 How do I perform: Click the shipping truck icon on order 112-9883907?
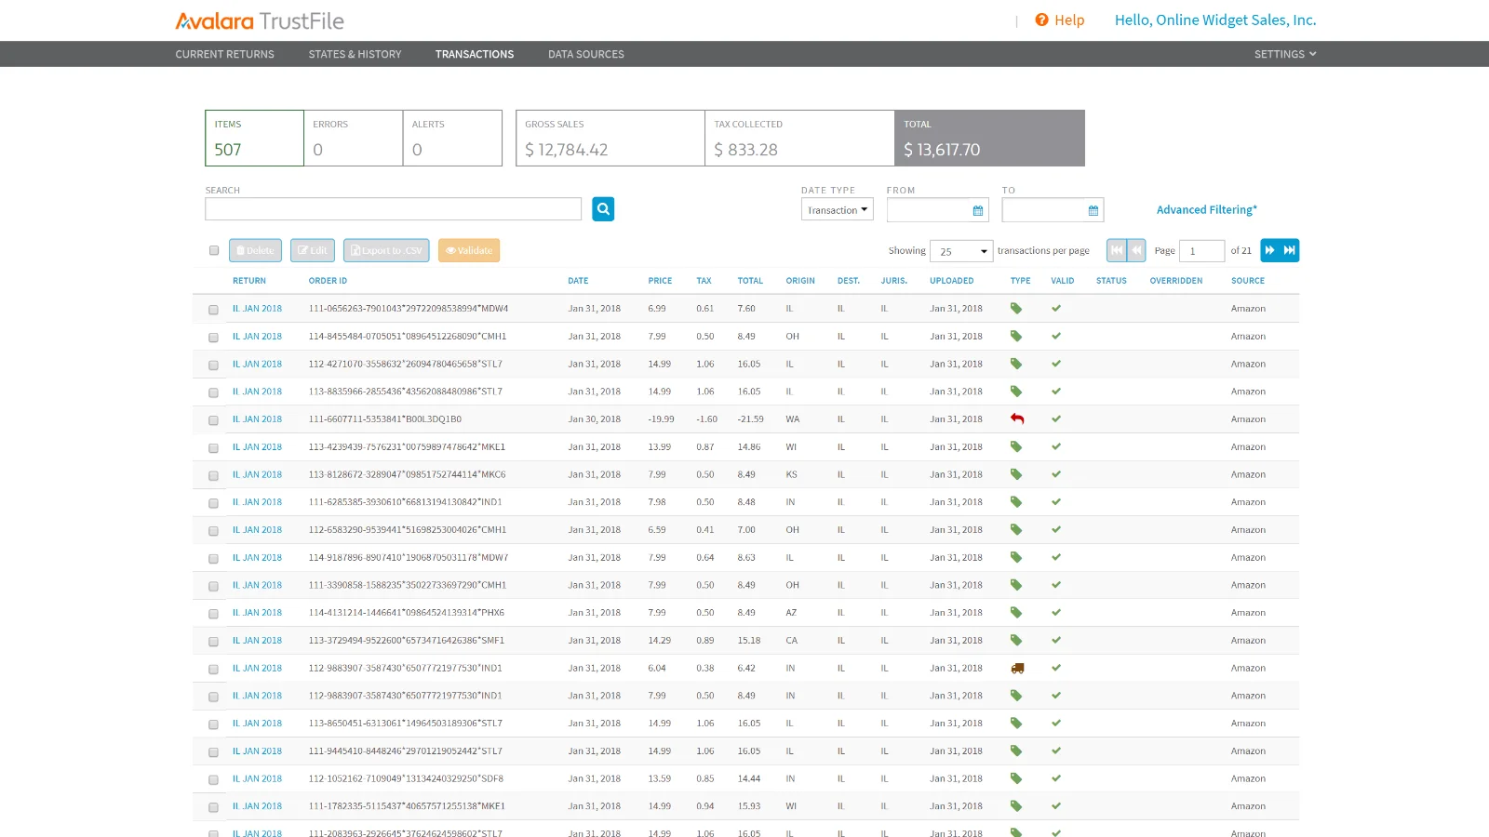tap(1018, 667)
